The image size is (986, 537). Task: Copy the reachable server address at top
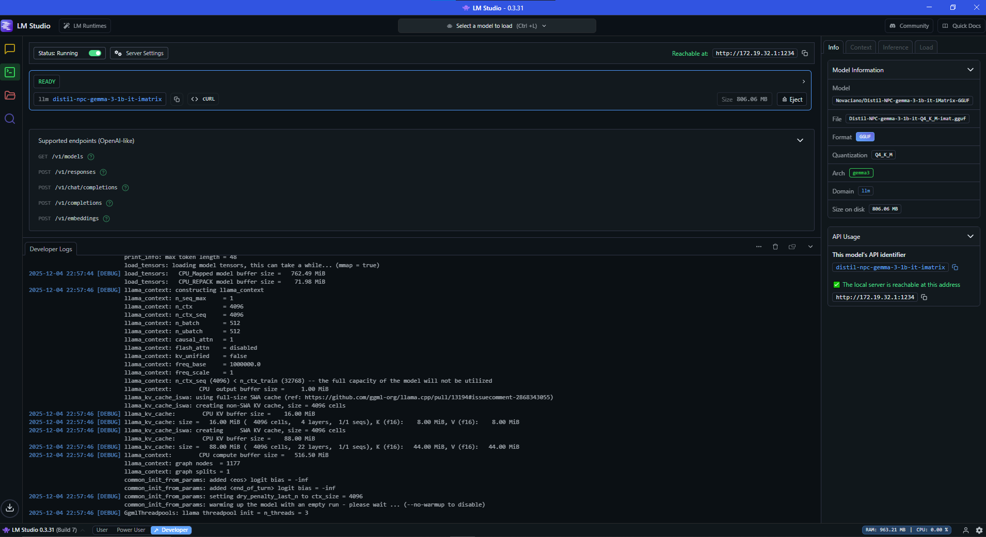[x=805, y=53]
